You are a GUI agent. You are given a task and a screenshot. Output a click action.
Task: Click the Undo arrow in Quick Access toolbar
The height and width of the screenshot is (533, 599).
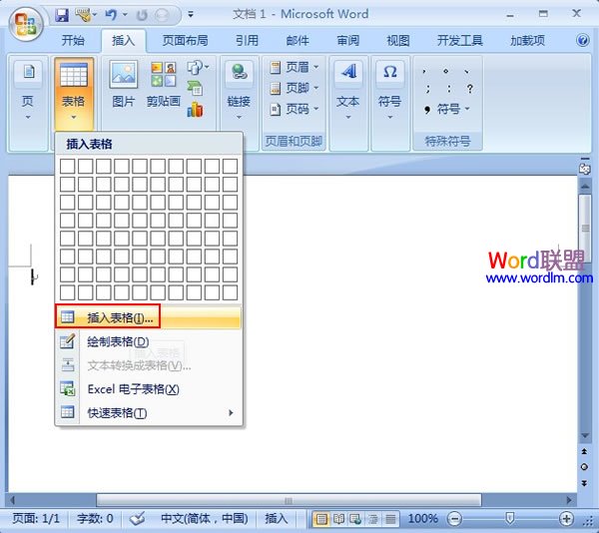point(111,15)
